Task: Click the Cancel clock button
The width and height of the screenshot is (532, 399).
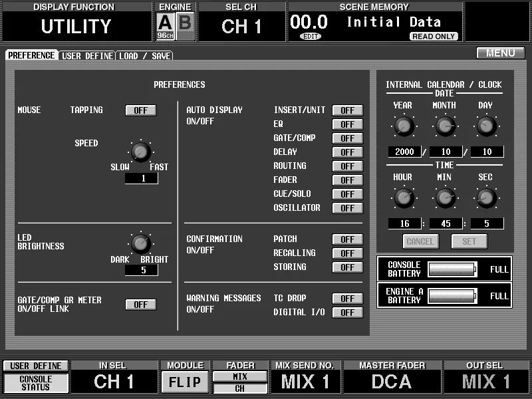Action: click(420, 241)
